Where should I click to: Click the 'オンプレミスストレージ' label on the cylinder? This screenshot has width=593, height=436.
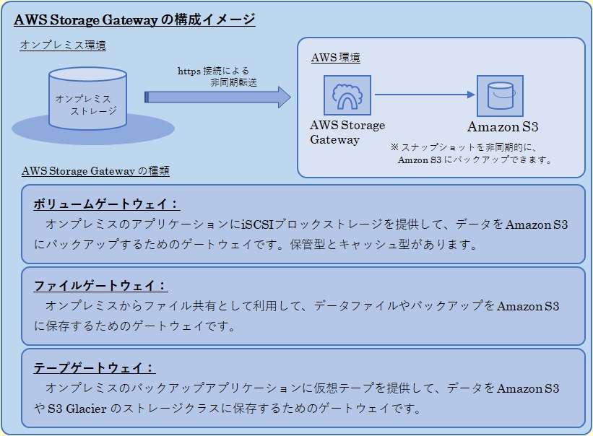pos(86,105)
